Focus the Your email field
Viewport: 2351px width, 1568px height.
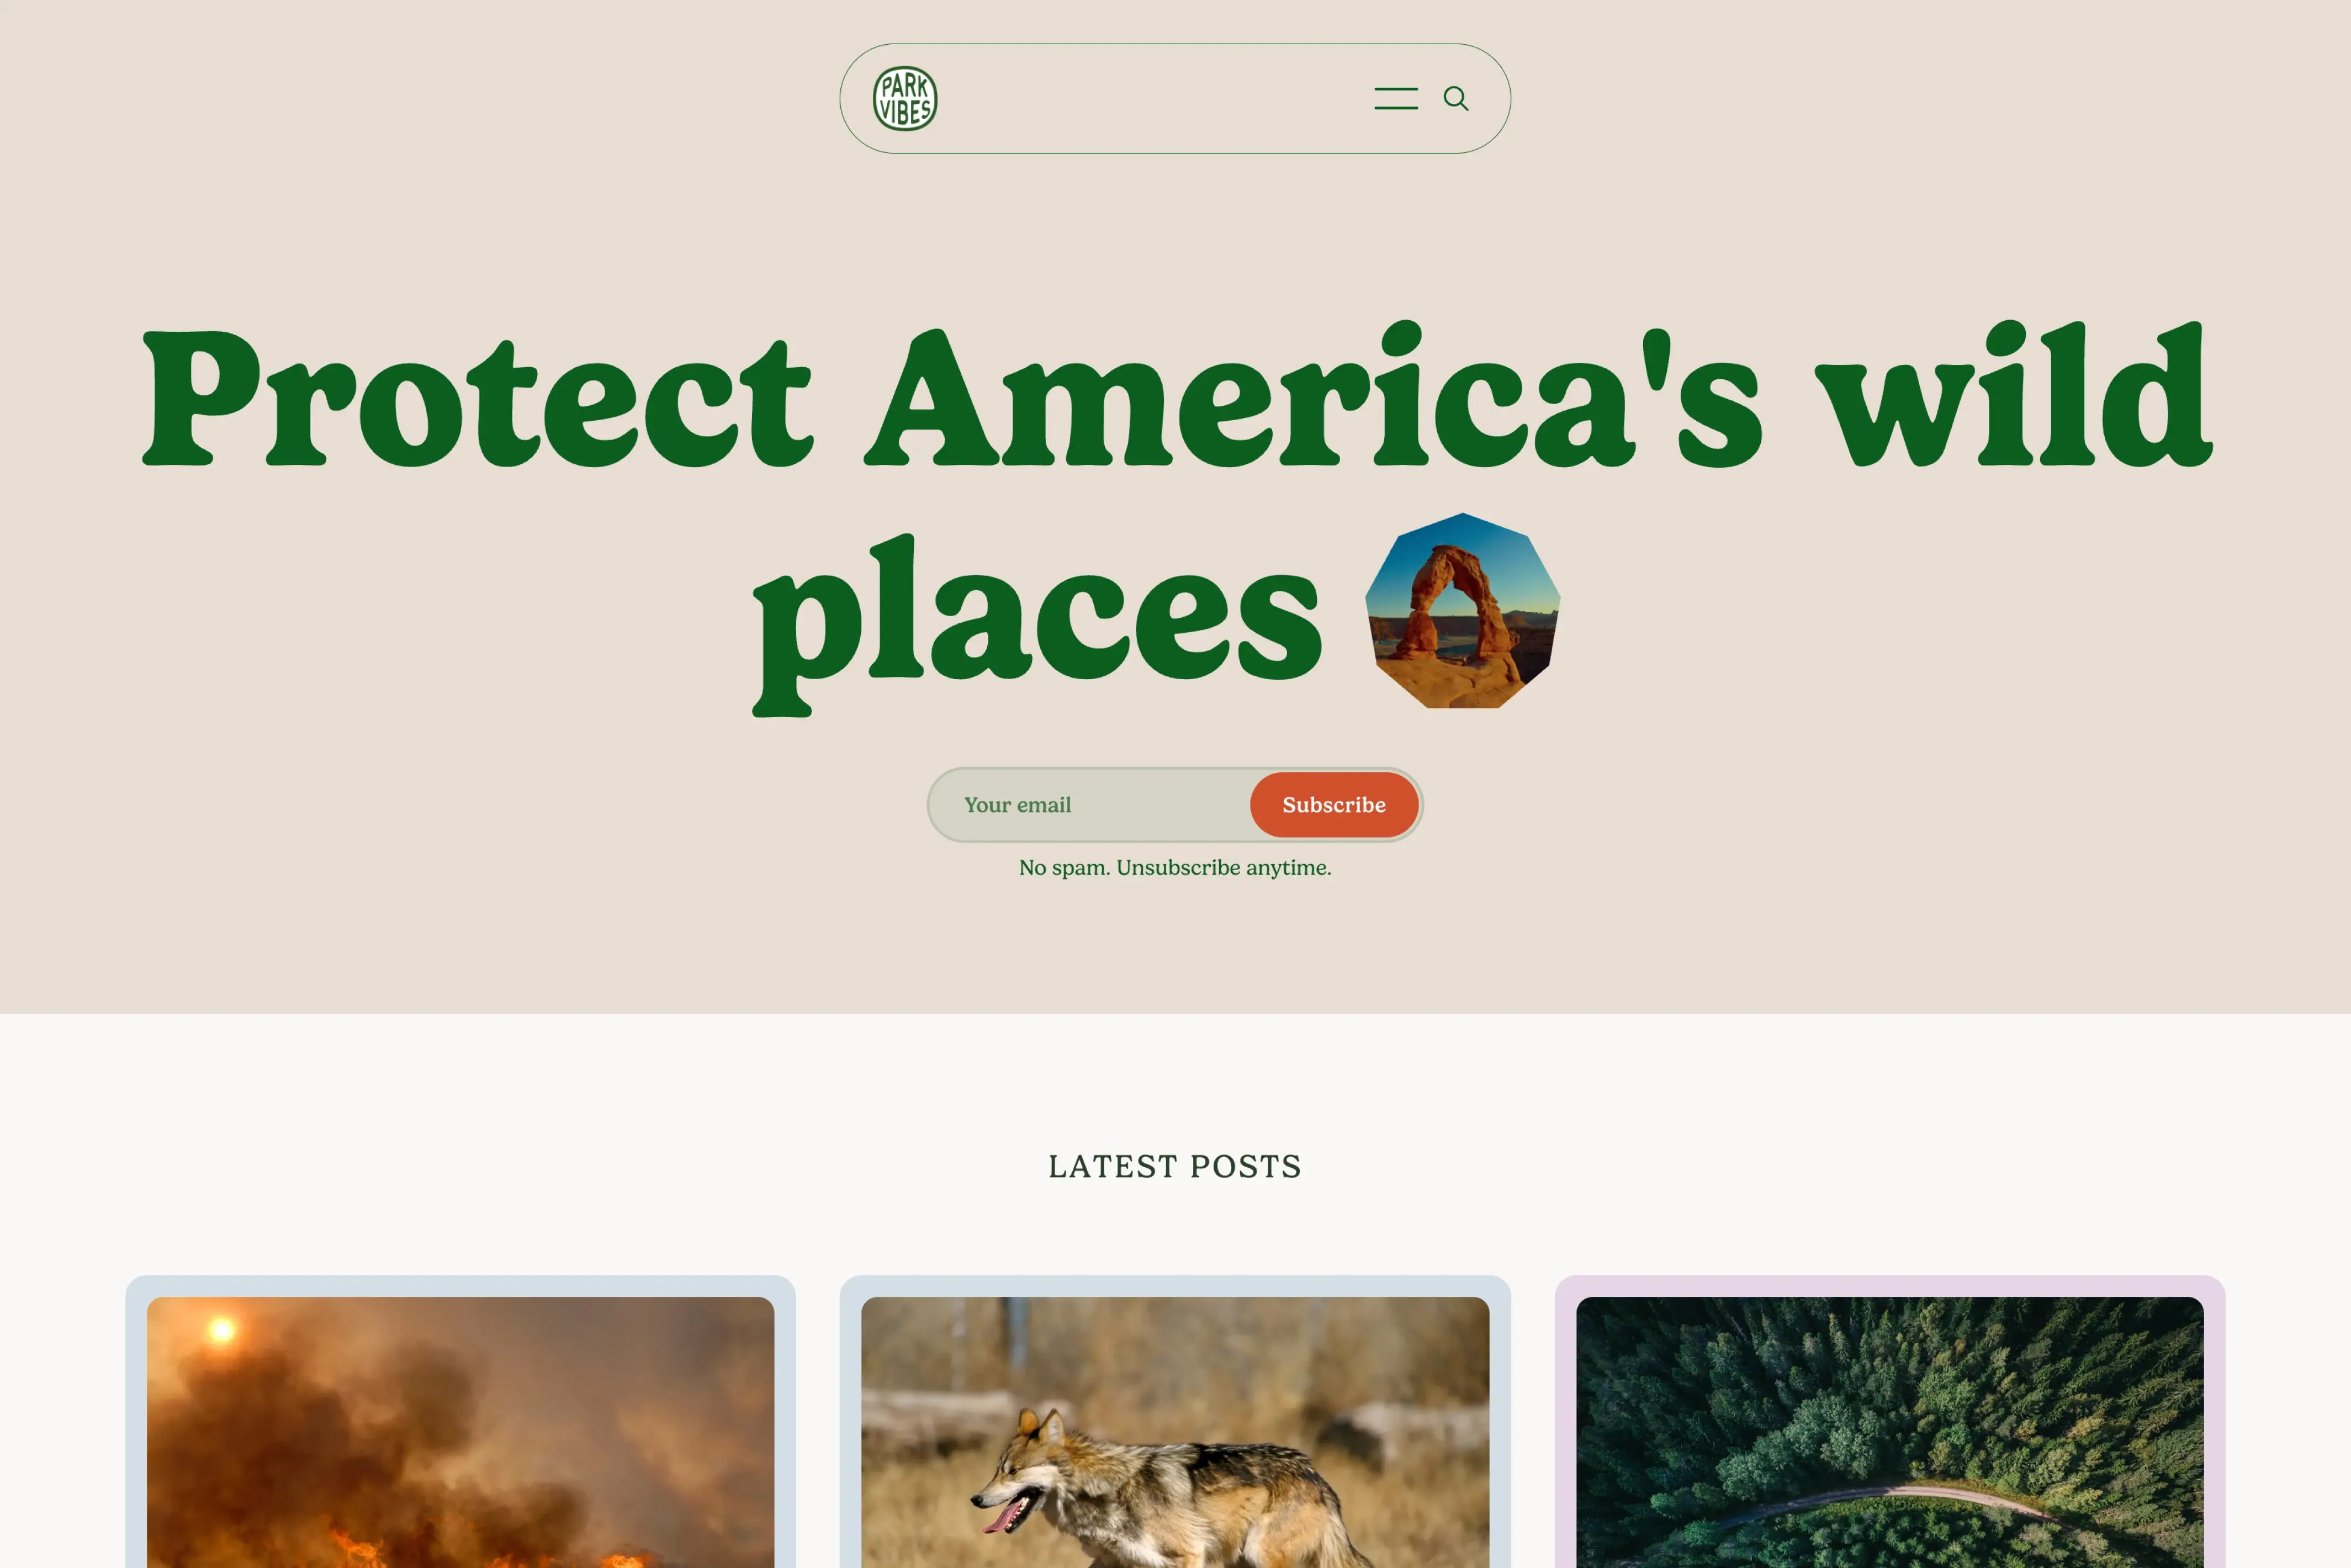(x=1090, y=804)
